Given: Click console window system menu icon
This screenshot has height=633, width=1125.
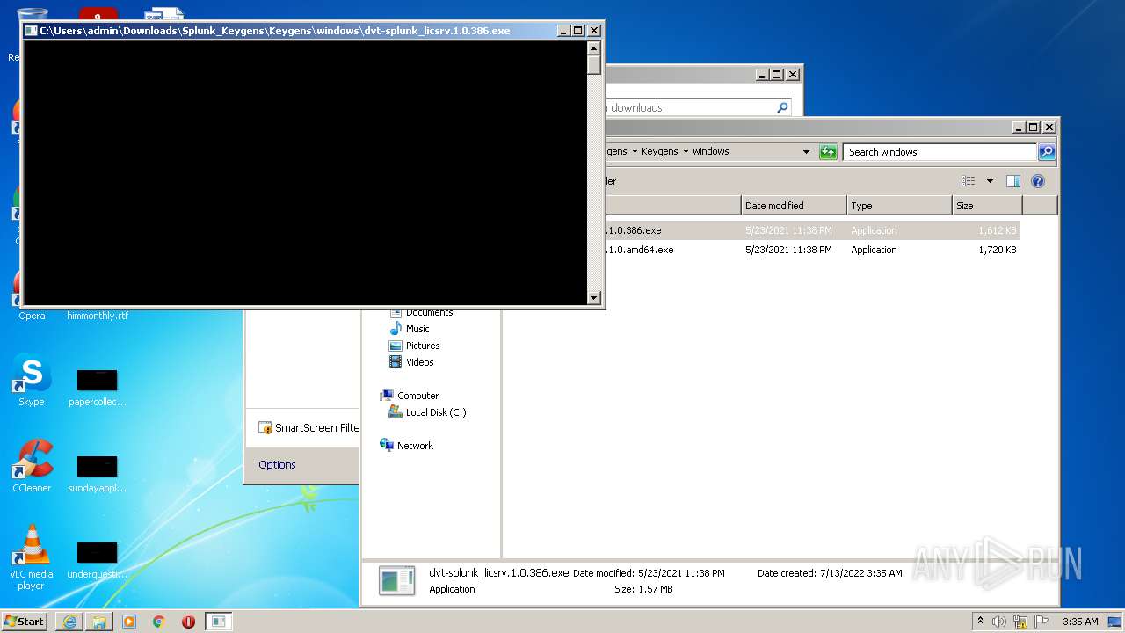Looking at the screenshot, I should click(x=31, y=30).
